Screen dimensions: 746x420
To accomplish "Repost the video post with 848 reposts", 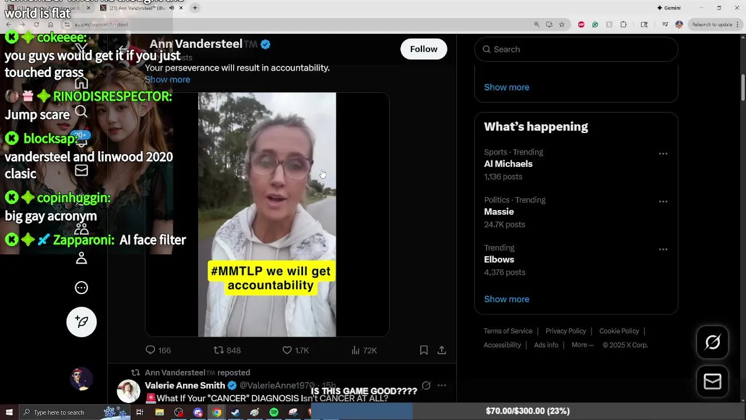I will [227, 350].
